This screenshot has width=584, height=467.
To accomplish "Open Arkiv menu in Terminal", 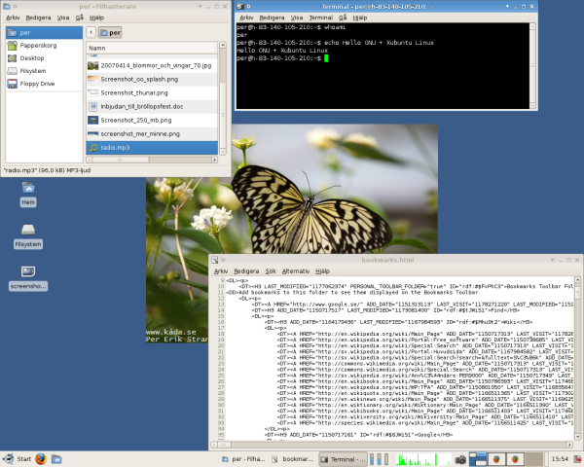I will [x=246, y=18].
